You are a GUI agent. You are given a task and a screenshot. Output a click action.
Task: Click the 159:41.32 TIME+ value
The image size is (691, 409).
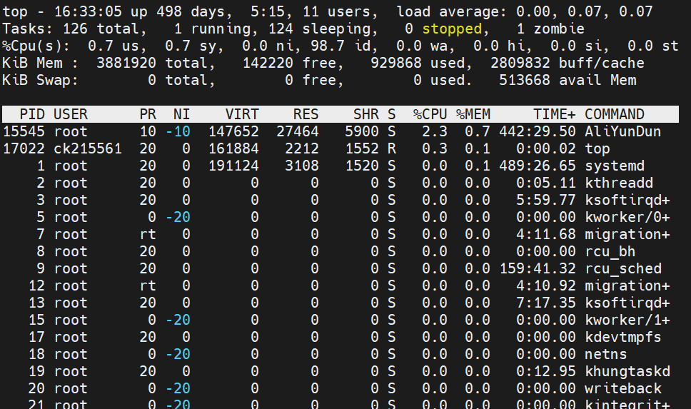pos(538,268)
